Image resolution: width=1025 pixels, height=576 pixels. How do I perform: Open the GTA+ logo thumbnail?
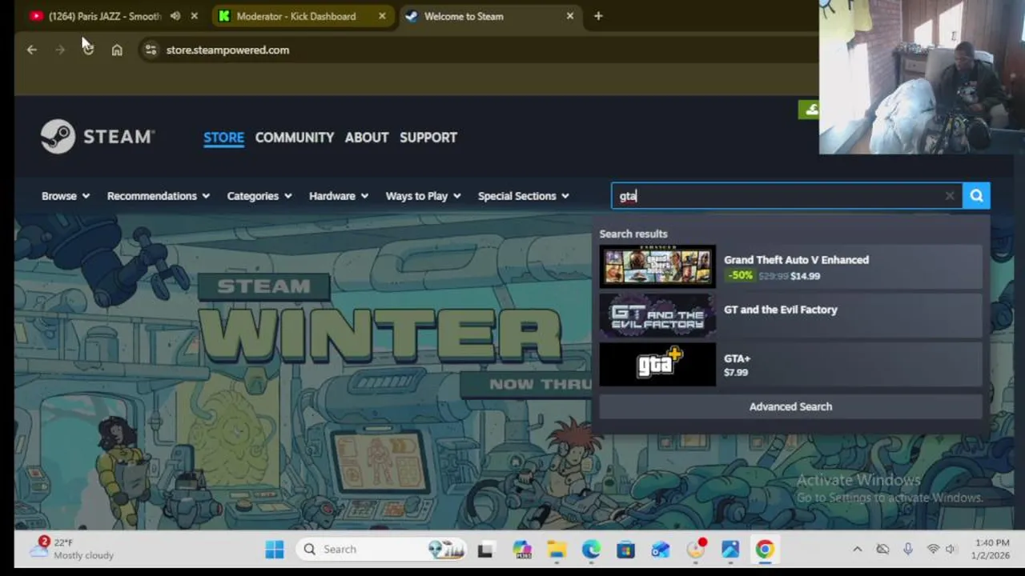(657, 365)
